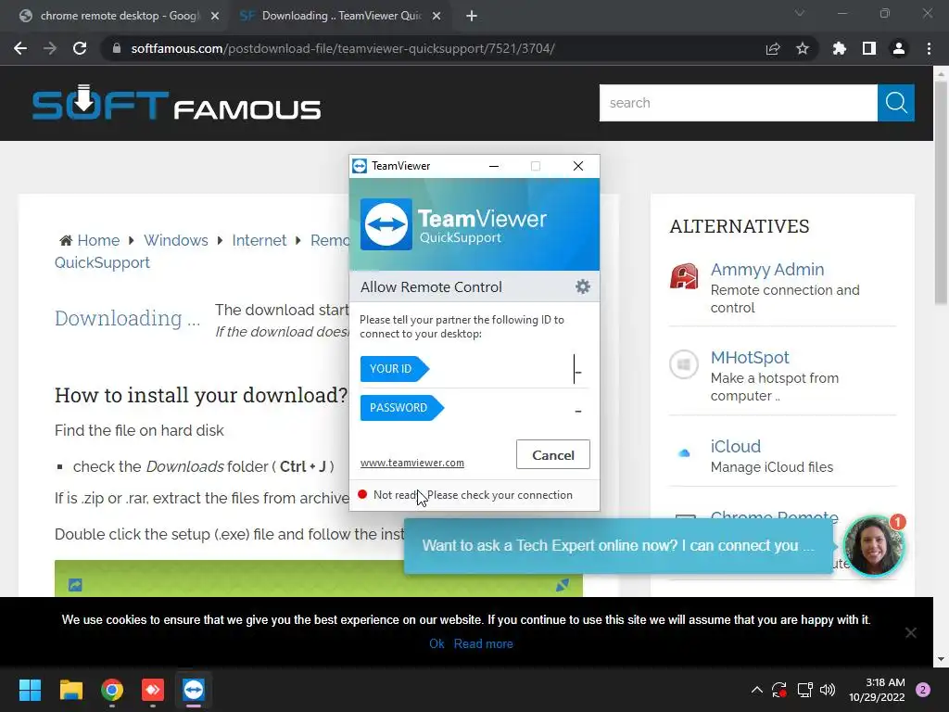949x712 pixels.
Task: Open the iCloud alternative link
Action: point(735,446)
